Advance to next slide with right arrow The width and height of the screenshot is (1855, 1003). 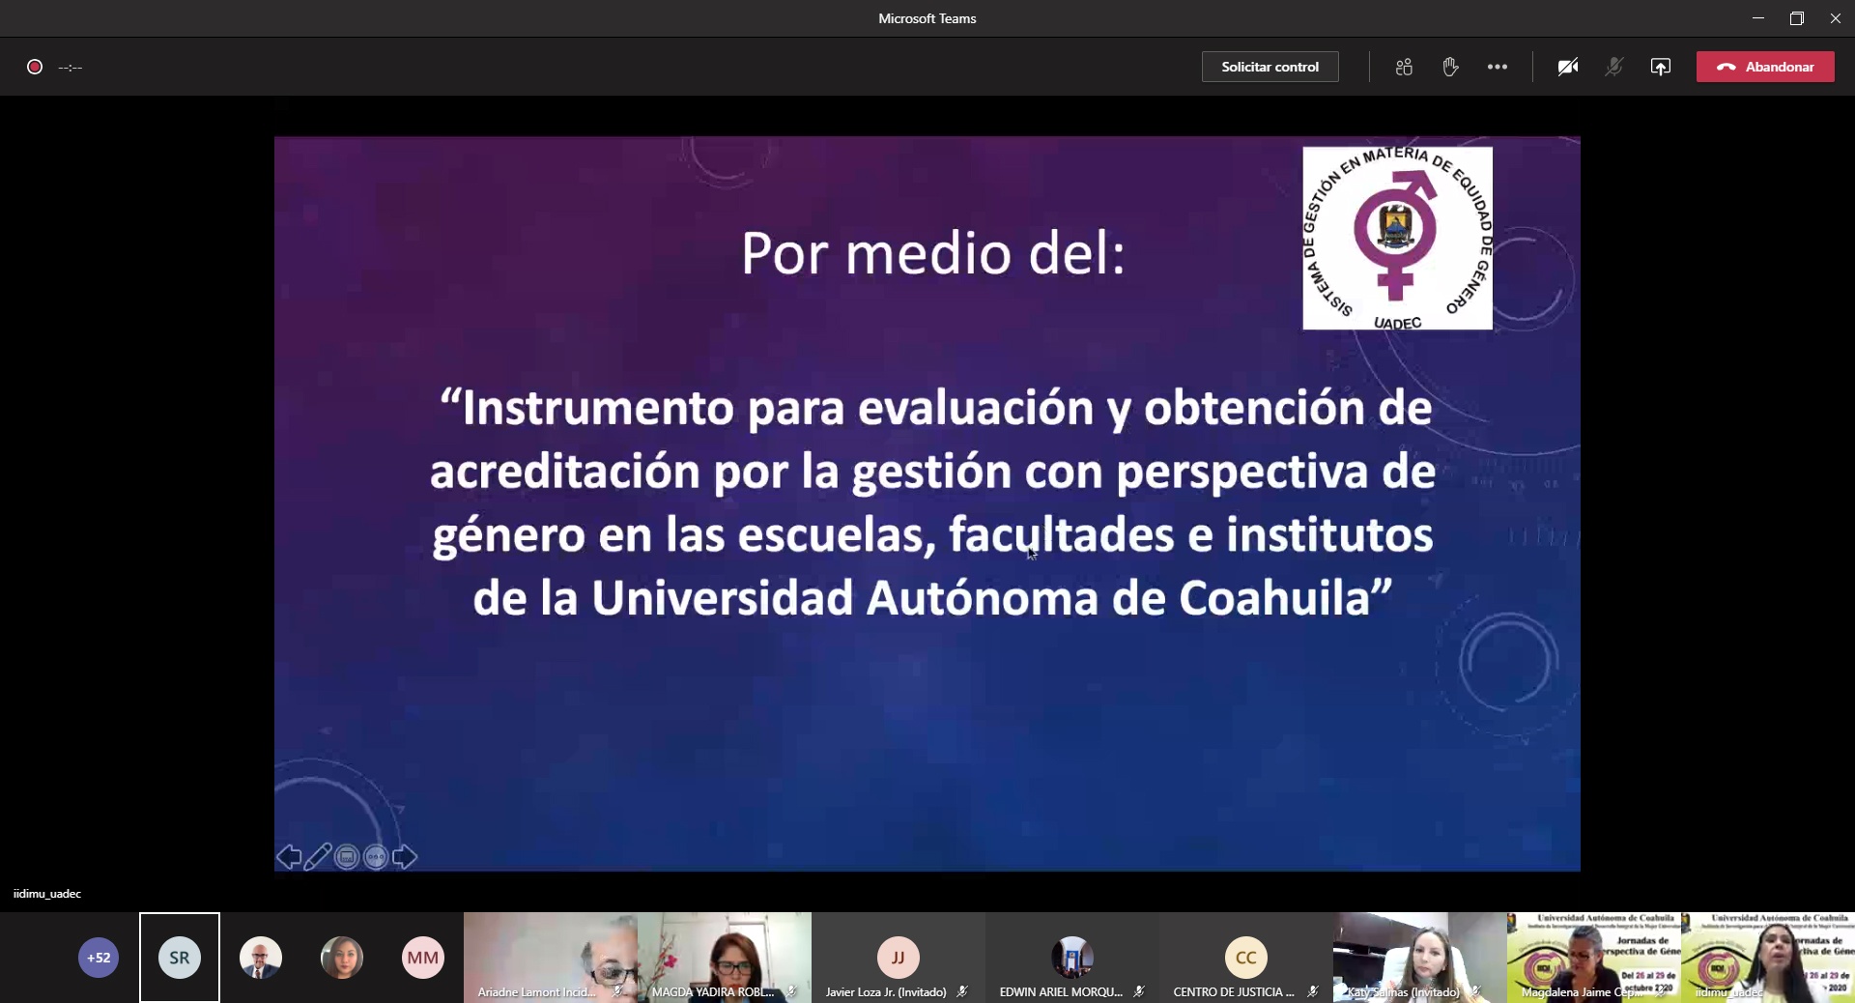tap(405, 857)
